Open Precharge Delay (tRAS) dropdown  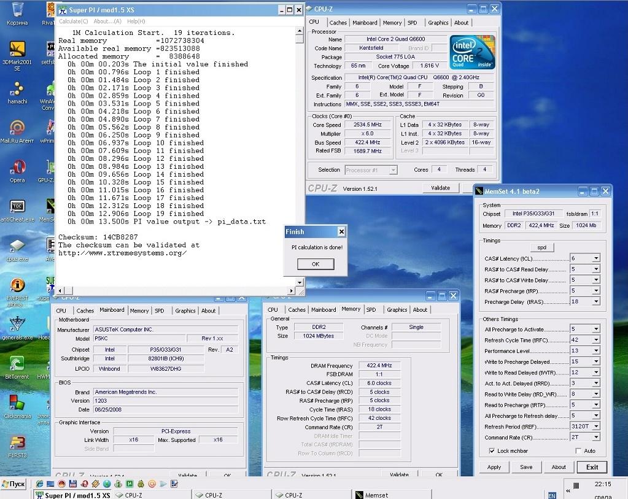coord(596,301)
